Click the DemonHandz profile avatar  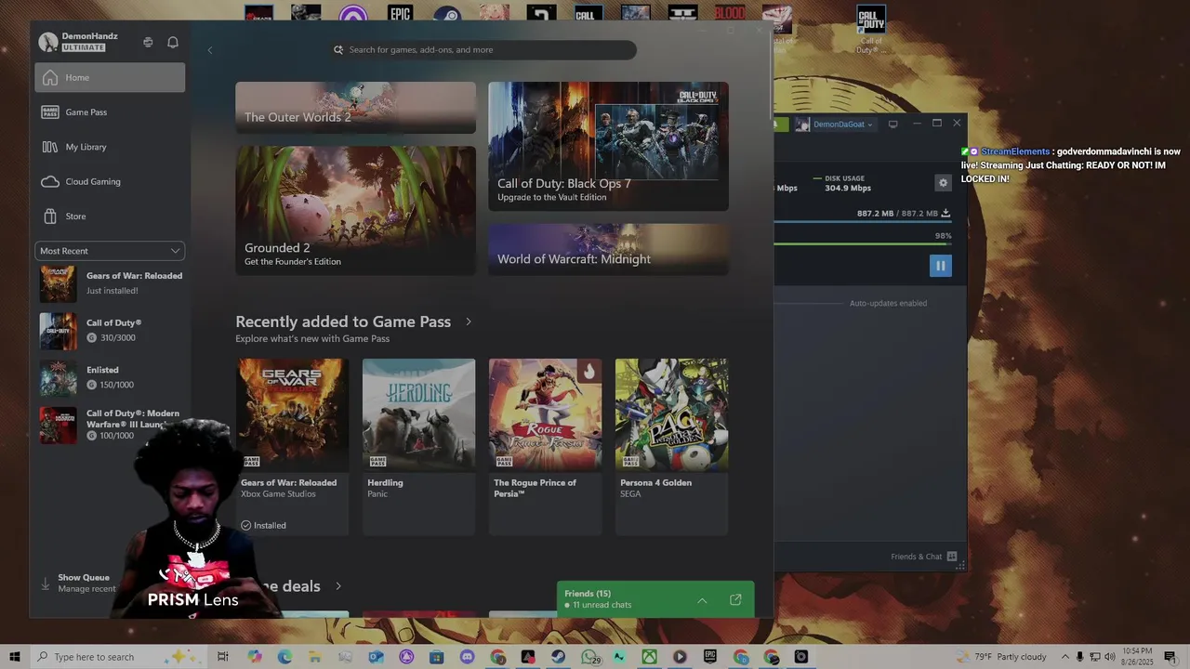pos(48,42)
